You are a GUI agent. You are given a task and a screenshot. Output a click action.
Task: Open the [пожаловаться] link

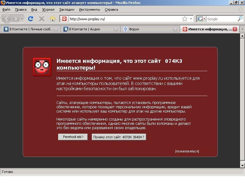pyautogui.click(x=187, y=151)
